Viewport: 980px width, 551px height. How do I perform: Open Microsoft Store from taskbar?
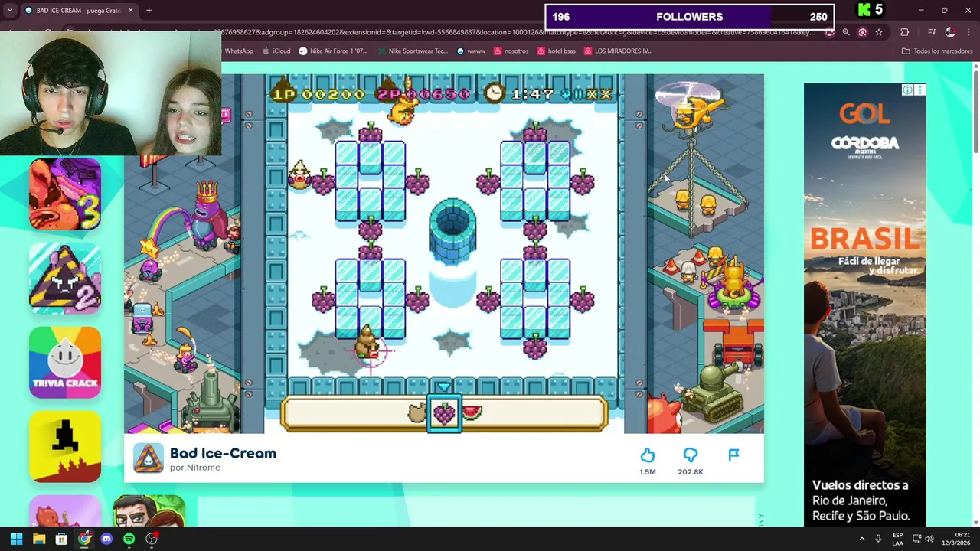pyautogui.click(x=61, y=539)
